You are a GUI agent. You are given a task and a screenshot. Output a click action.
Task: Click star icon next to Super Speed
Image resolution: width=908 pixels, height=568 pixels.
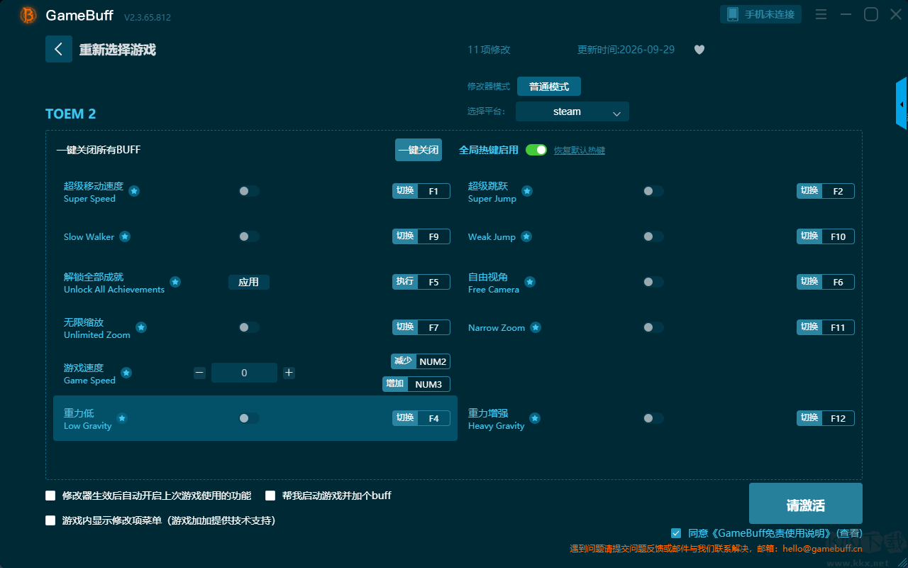point(134,191)
